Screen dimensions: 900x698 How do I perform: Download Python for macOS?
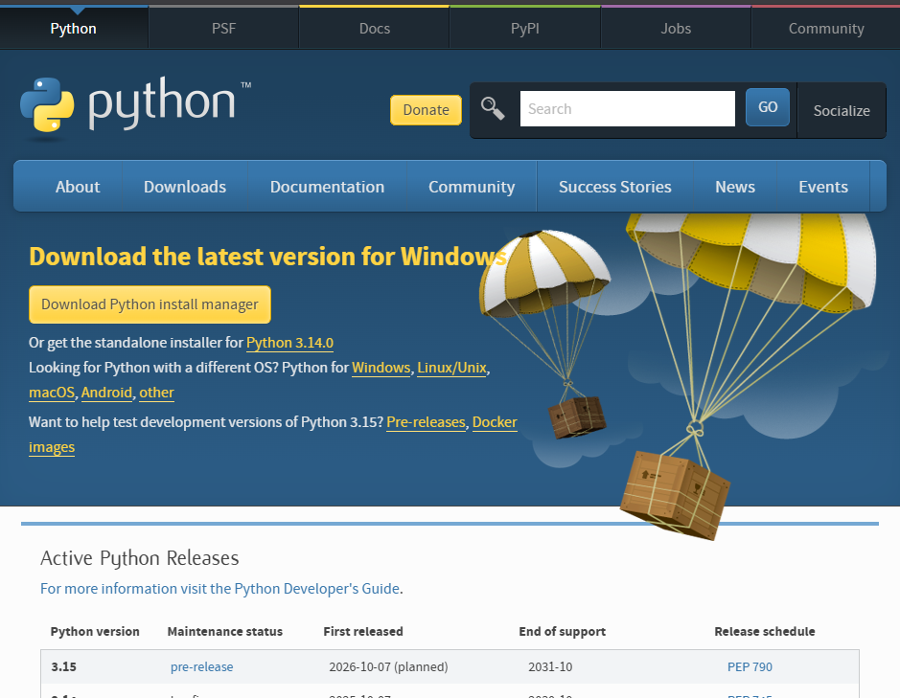coord(52,393)
